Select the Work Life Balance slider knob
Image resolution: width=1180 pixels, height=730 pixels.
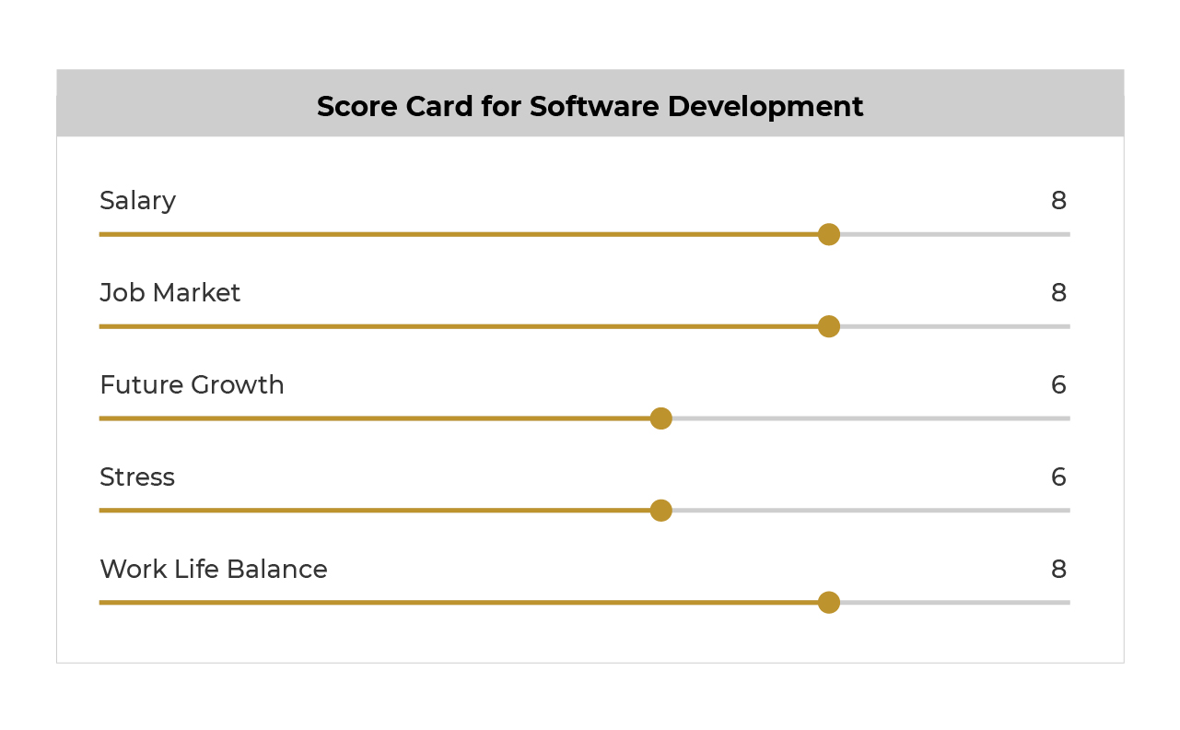coord(829,603)
